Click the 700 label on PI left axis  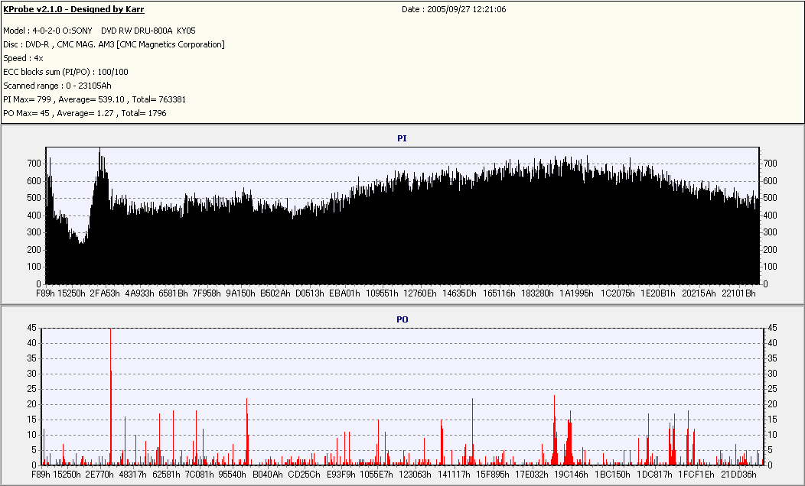tap(34, 164)
